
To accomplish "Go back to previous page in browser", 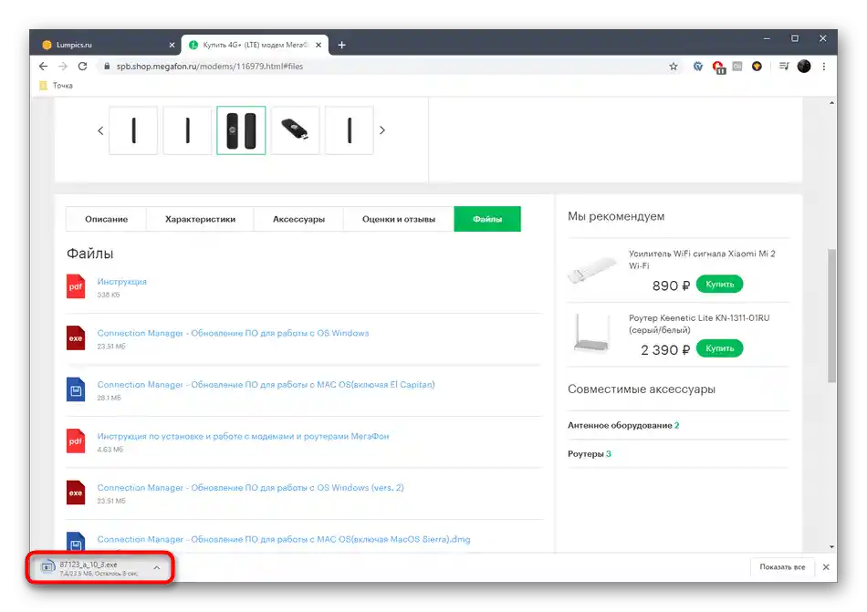I will (x=43, y=67).
